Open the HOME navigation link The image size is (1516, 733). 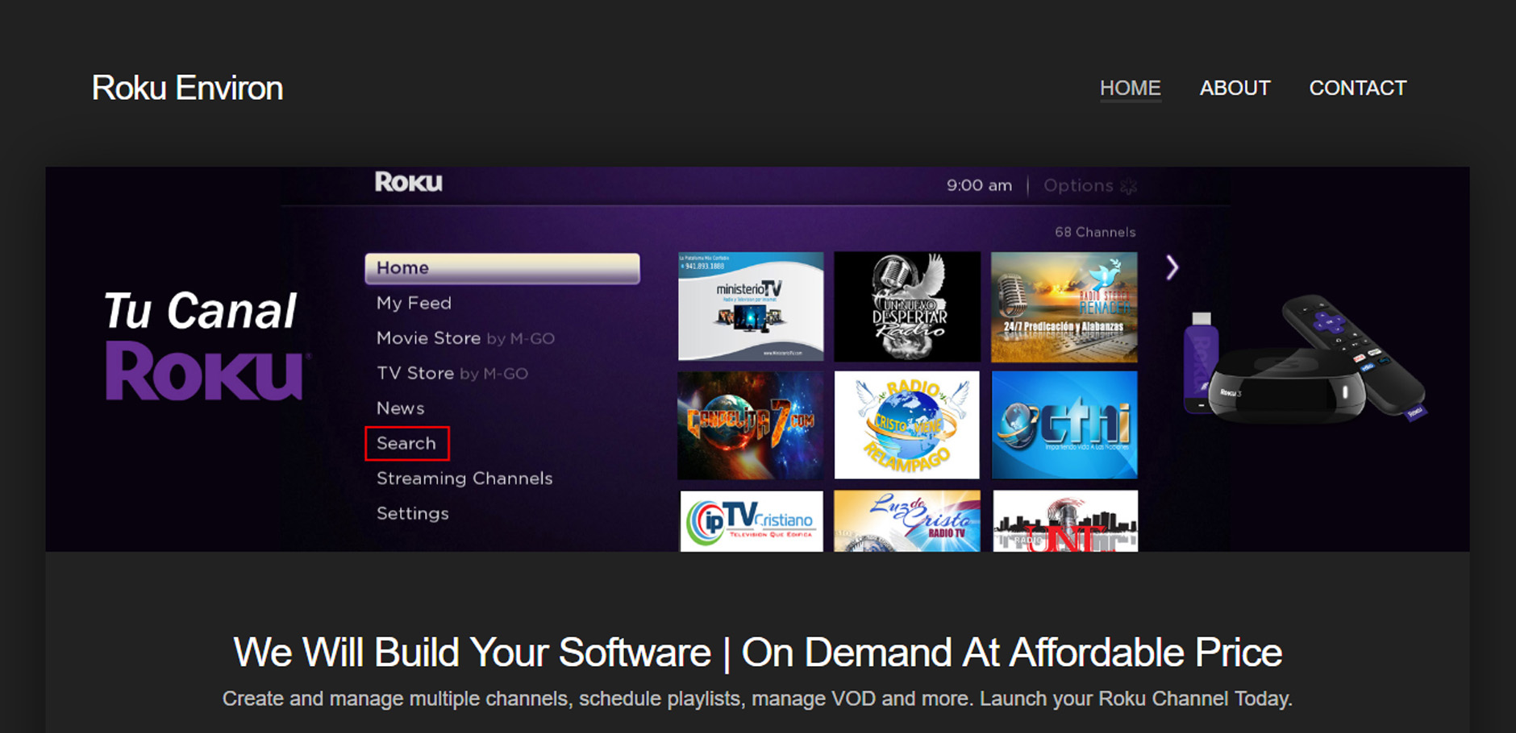(x=1130, y=88)
